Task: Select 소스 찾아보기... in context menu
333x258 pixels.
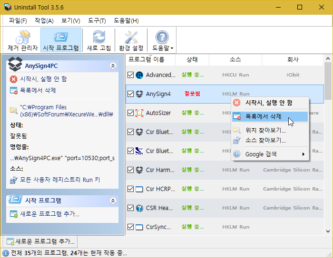Action: (270, 140)
